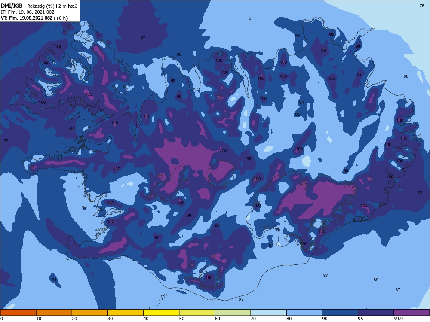Click the 75 value in top-right corner
The width and height of the screenshot is (430, 322).
pyautogui.click(x=422, y=6)
